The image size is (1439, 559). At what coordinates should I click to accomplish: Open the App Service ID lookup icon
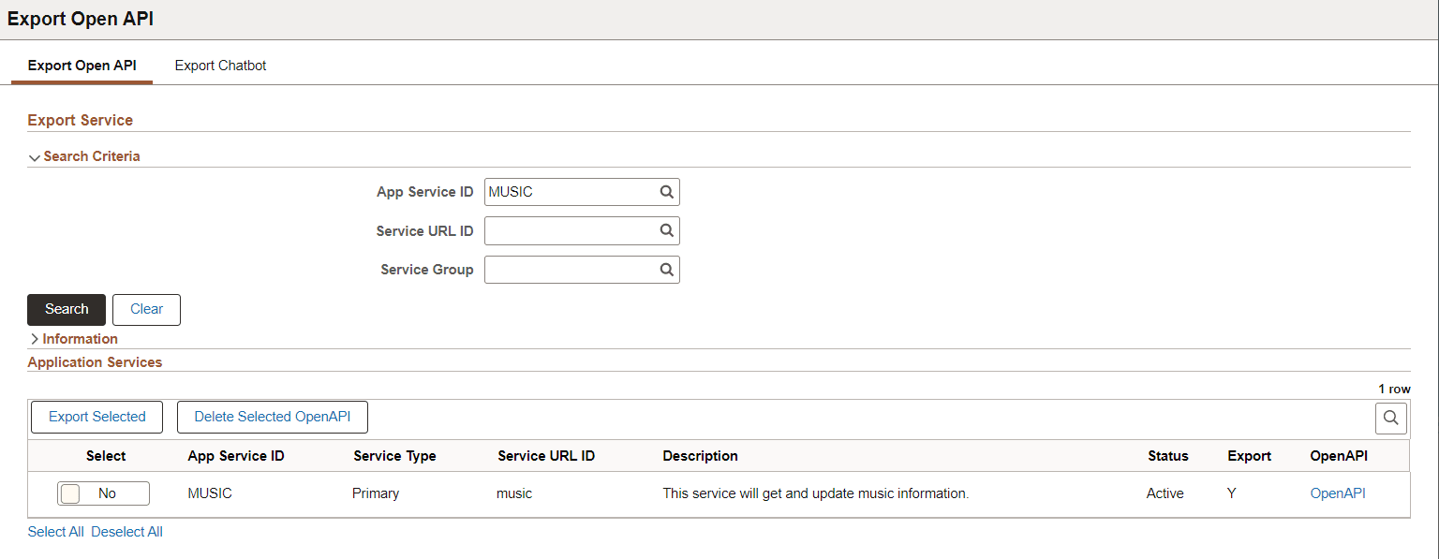pos(666,192)
